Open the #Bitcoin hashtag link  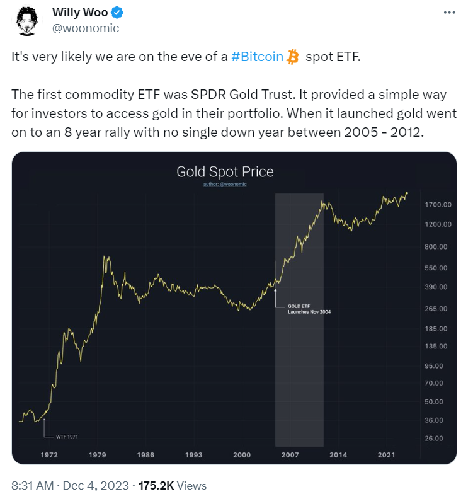[257, 57]
